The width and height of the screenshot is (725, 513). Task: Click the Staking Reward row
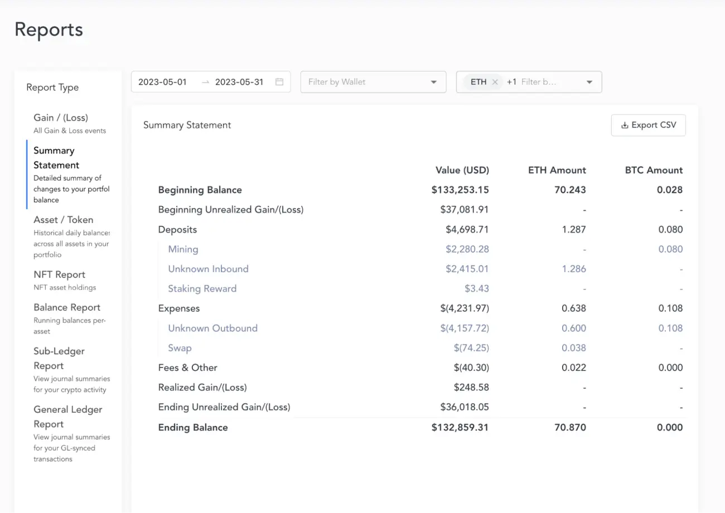tap(202, 289)
